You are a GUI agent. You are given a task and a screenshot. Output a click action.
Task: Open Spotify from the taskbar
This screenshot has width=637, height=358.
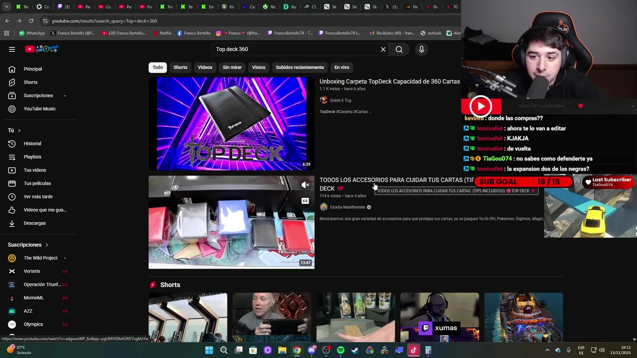point(340,350)
